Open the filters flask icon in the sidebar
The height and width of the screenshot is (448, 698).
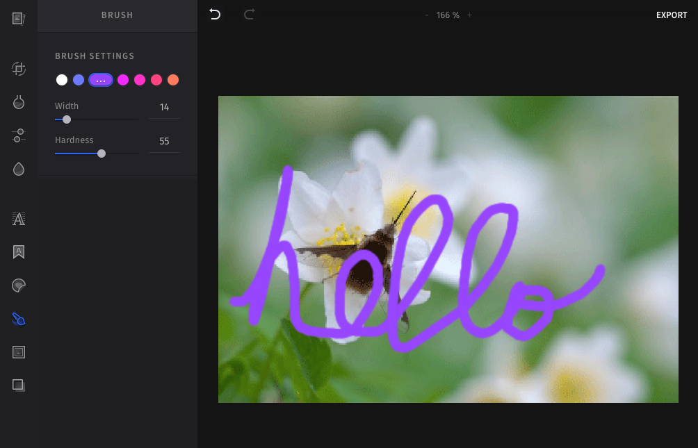(x=18, y=102)
